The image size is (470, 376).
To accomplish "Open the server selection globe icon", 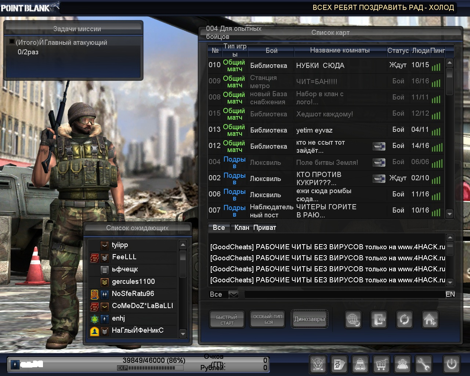I will [x=353, y=319].
